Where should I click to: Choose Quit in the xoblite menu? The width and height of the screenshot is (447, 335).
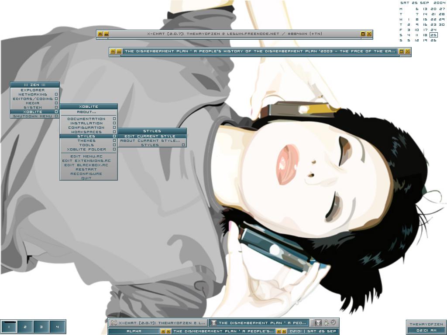[88, 178]
